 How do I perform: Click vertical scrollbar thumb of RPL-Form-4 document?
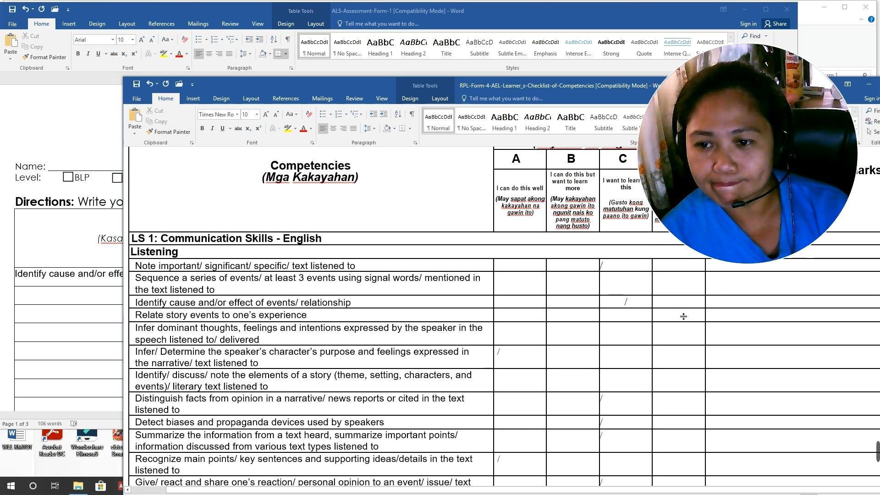click(x=877, y=451)
